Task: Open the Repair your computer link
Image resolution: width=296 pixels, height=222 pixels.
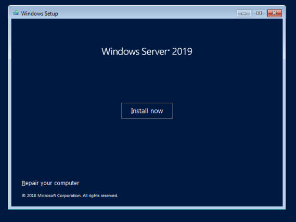Action: [x=50, y=183]
